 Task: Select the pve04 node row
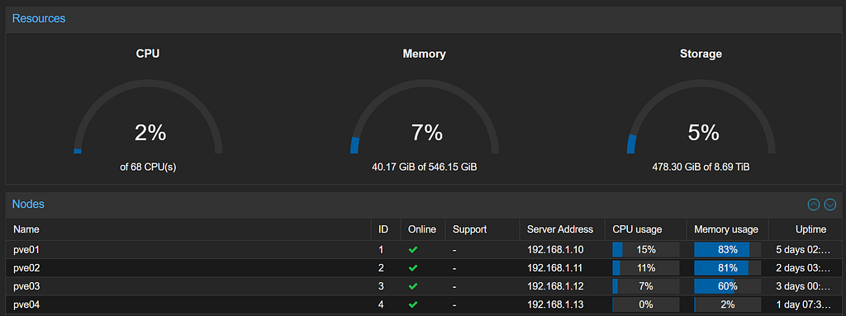(423, 304)
